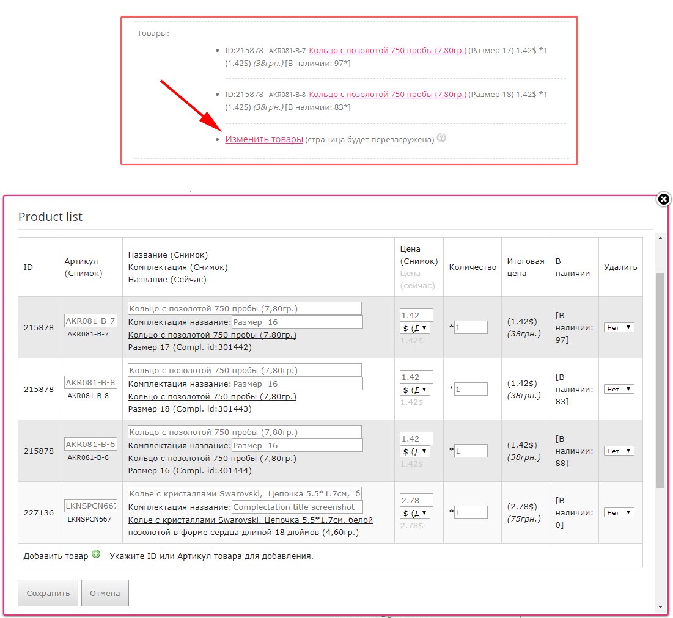Click scrollbar down arrow in product list

click(x=660, y=607)
